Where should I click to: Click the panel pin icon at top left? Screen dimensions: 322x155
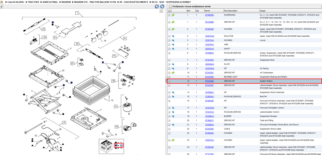pos(1,6)
